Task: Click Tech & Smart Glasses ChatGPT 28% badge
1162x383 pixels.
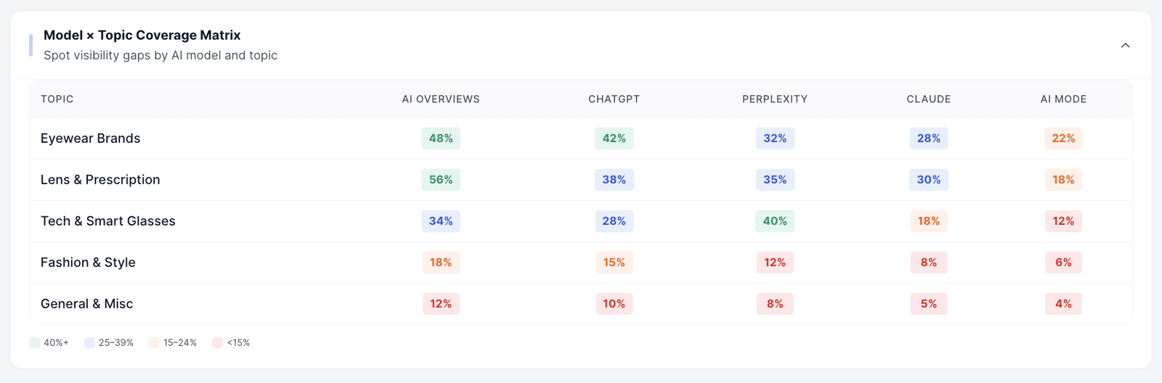Action: 614,221
